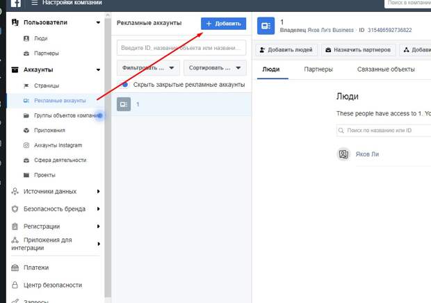Click the Партнеры briefcase icon in sidebar
This screenshot has height=303, width=431.
point(26,54)
